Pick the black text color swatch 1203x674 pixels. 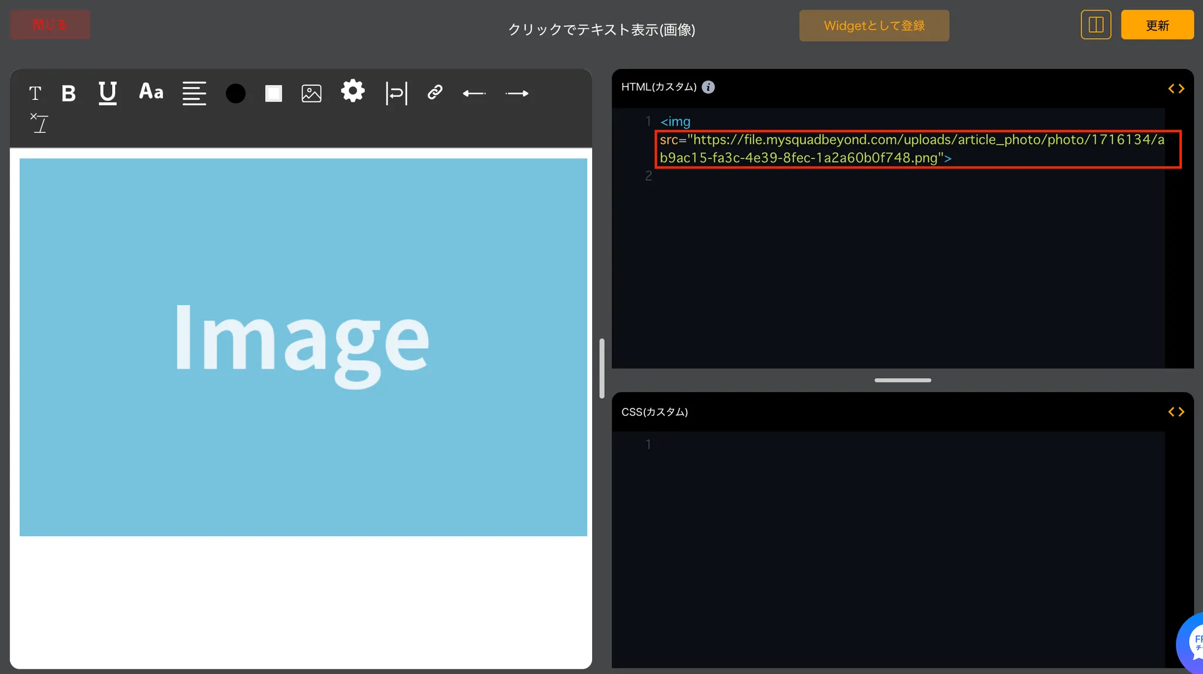point(236,93)
